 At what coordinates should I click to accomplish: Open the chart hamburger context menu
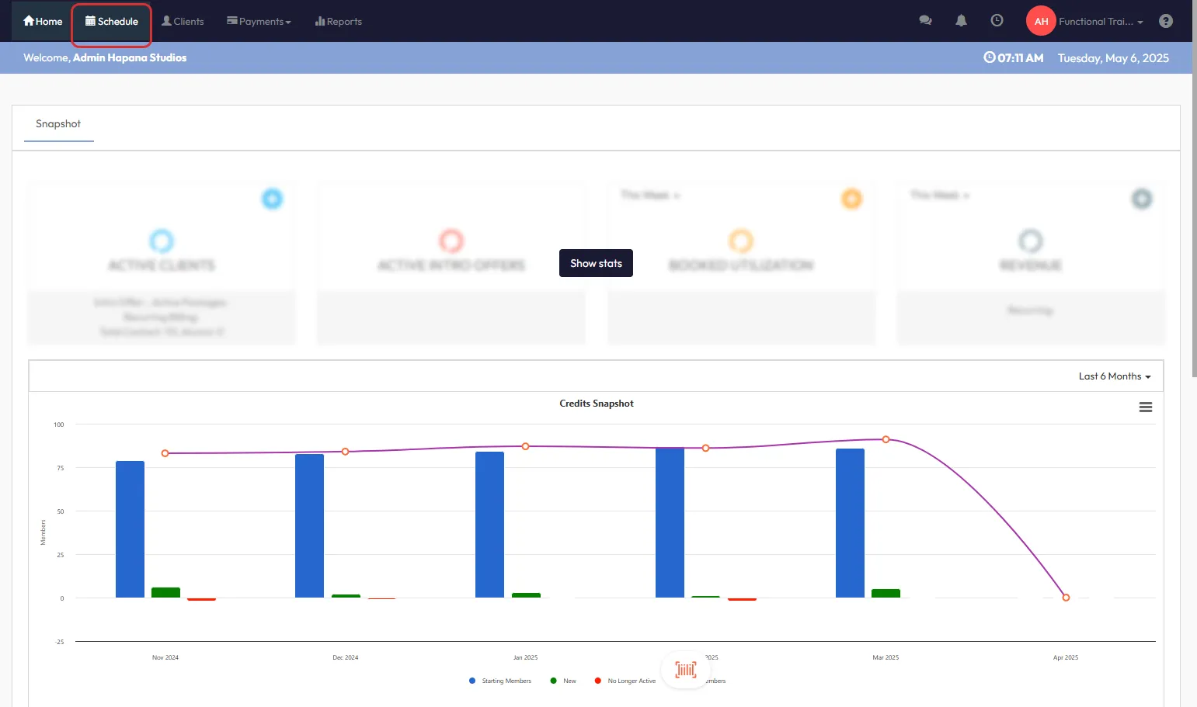tap(1145, 407)
